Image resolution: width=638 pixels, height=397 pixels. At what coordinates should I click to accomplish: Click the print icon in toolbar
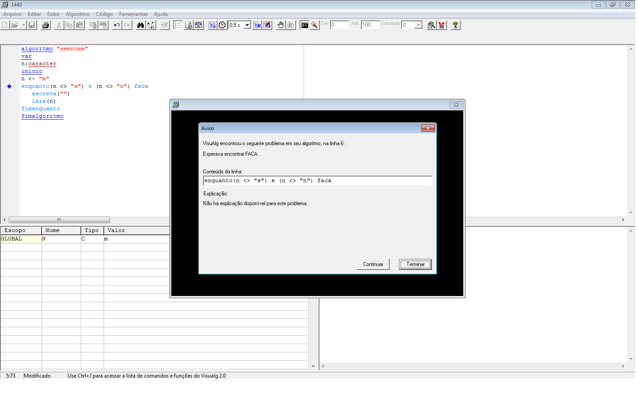[45, 25]
